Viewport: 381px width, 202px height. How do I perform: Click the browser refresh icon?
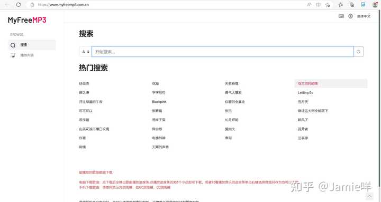(x=19, y=5)
